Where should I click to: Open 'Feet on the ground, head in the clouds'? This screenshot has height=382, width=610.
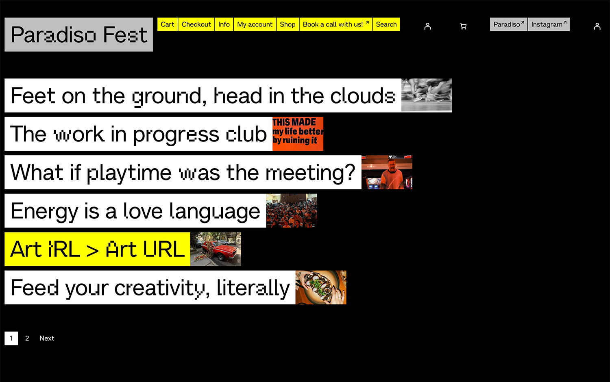(x=203, y=95)
